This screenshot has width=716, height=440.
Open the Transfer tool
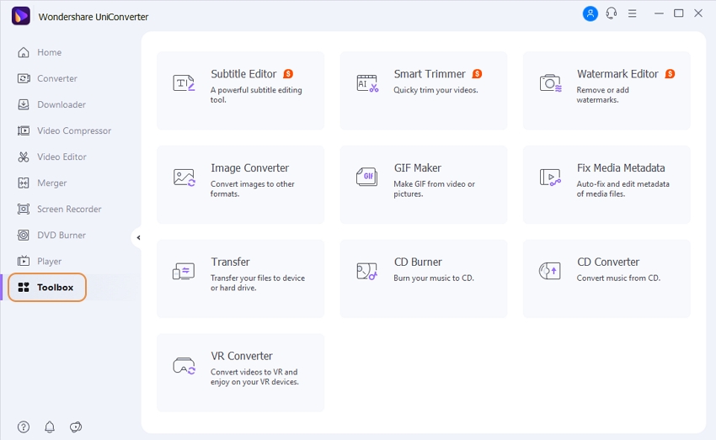coord(240,278)
